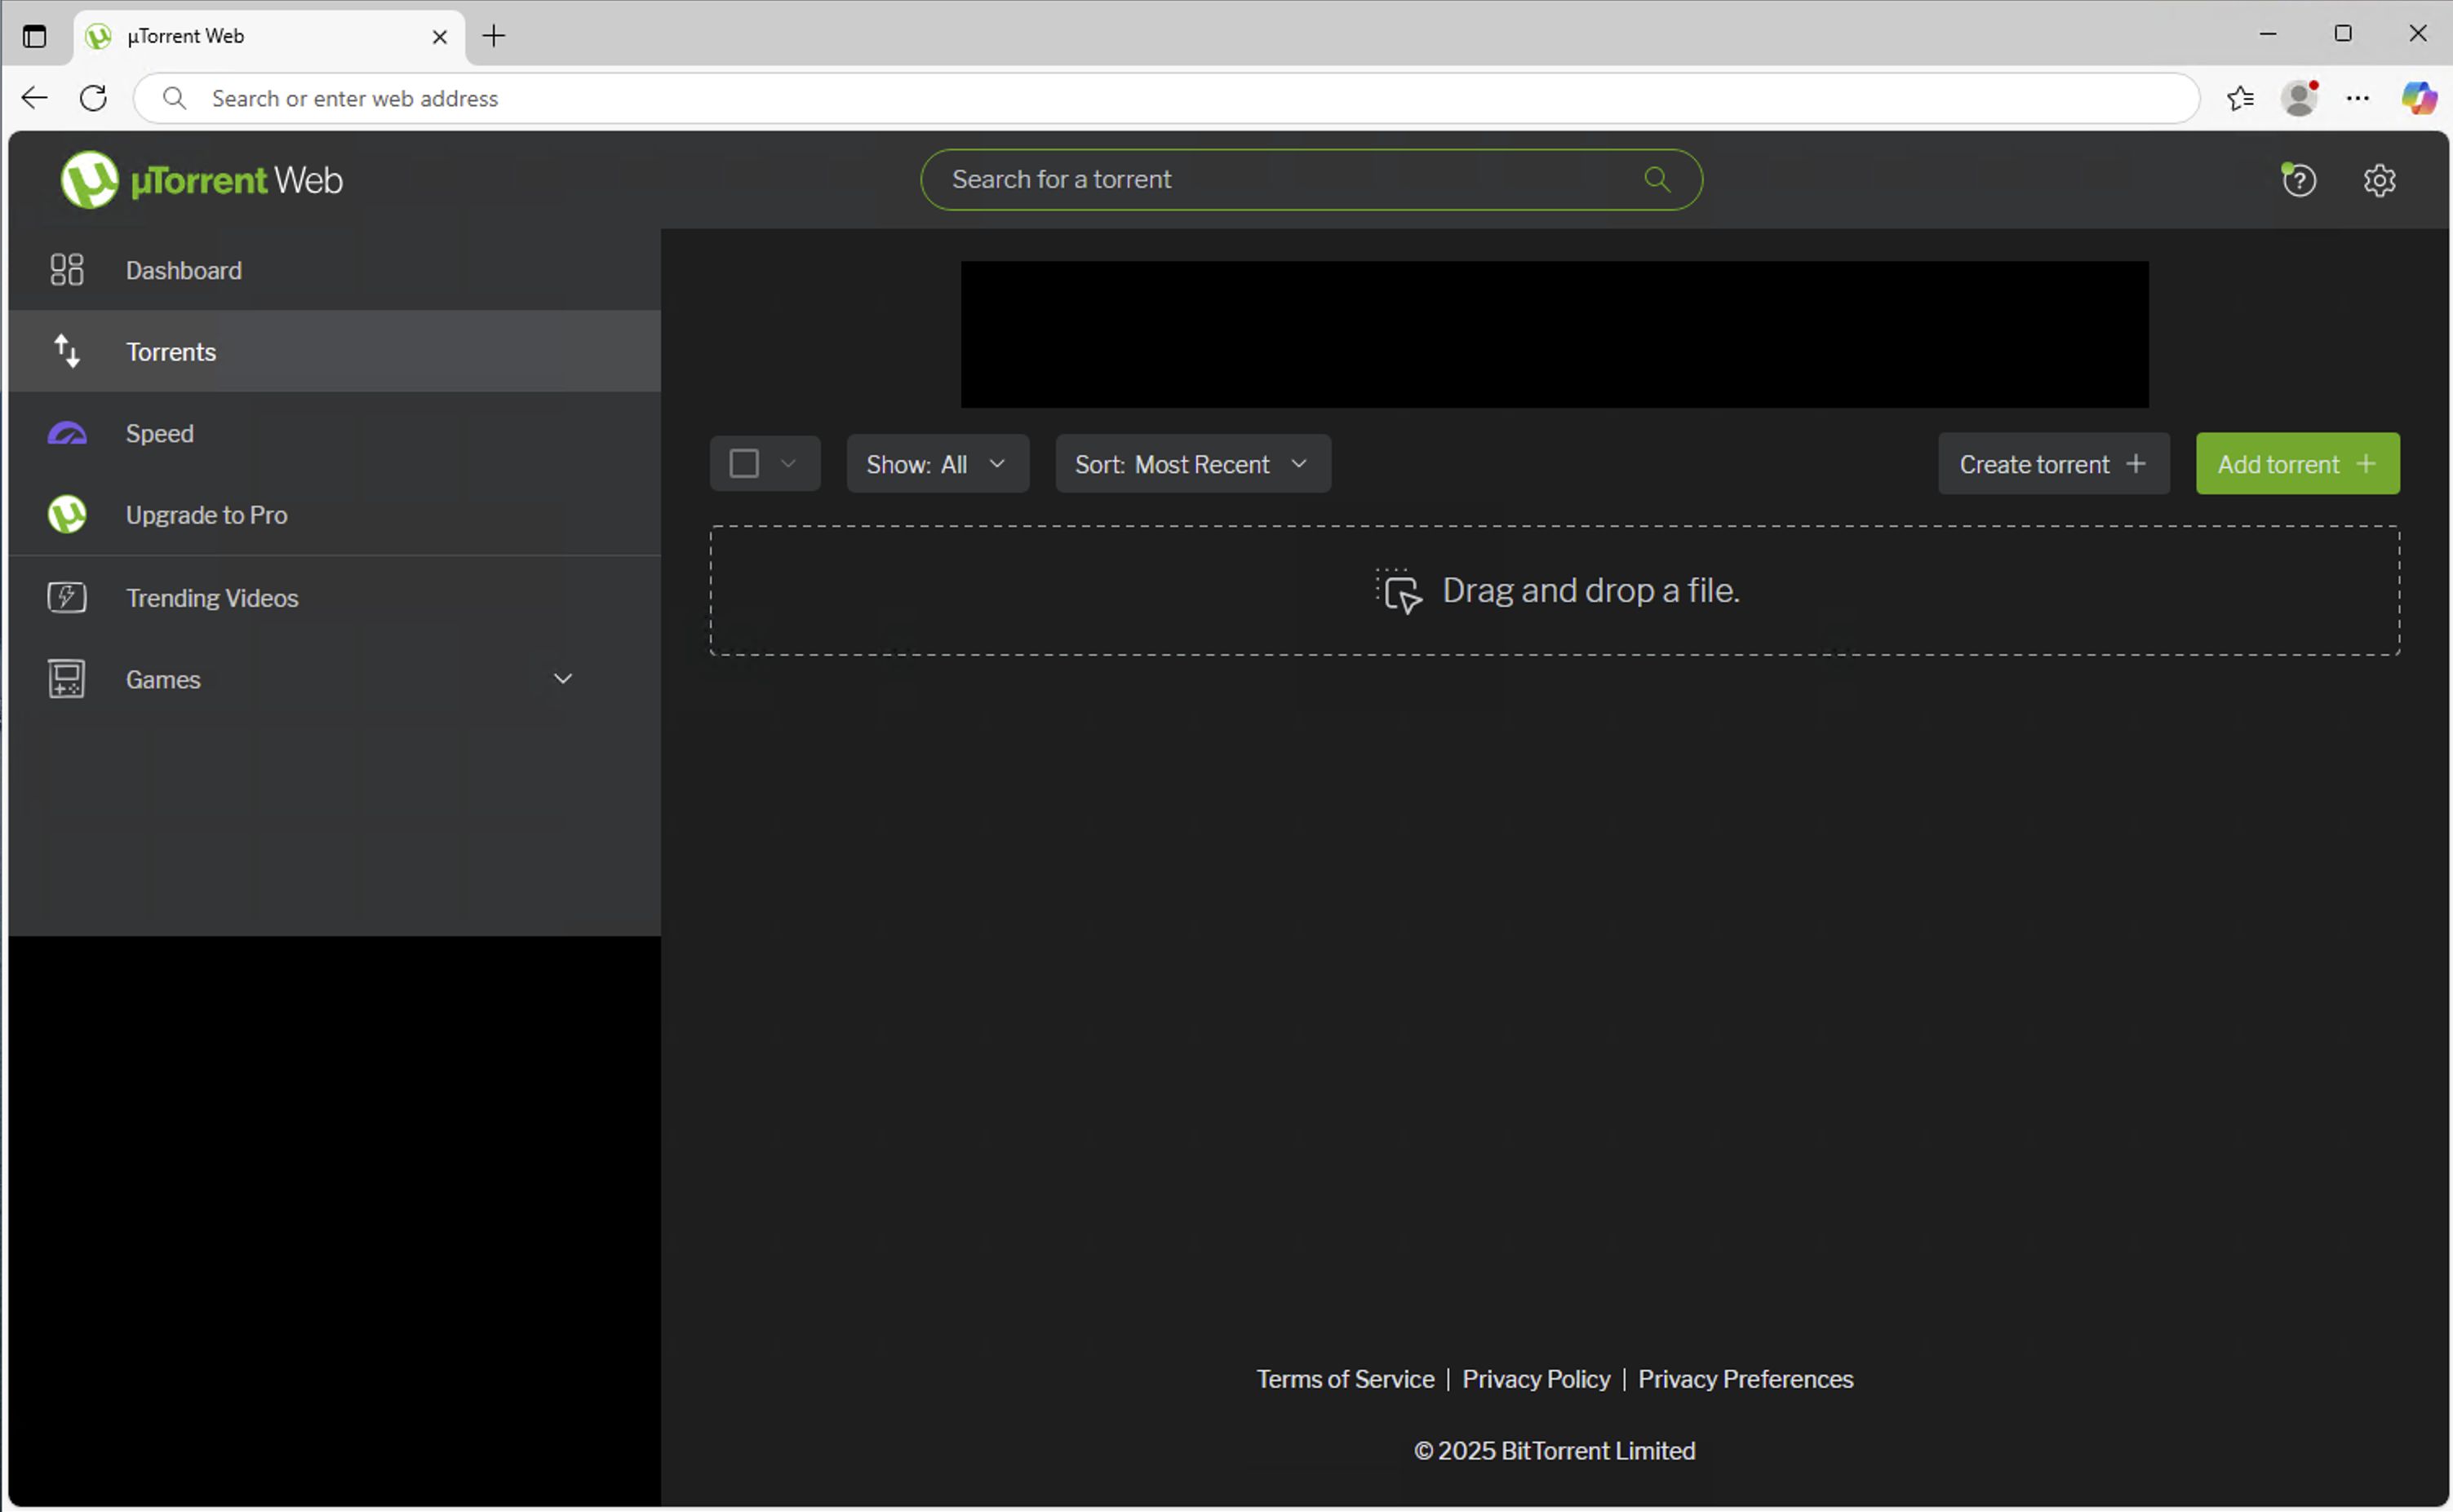Viewport: 2453px width, 1512px height.
Task: Click the green Add torrent button
Action: point(2297,464)
